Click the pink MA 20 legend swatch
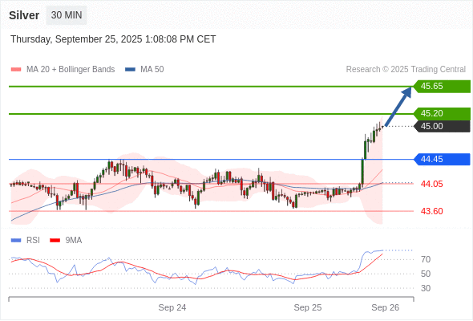473x321 pixels. tap(16, 70)
